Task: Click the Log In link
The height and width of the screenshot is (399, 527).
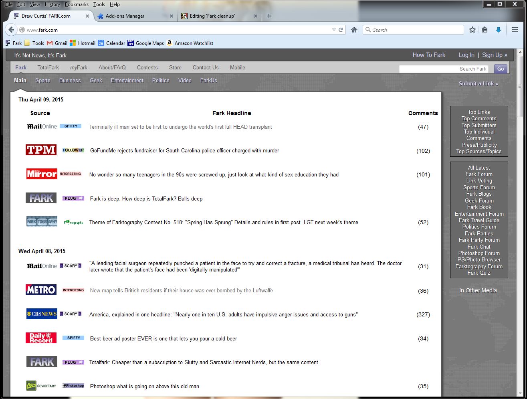Action: click(466, 55)
